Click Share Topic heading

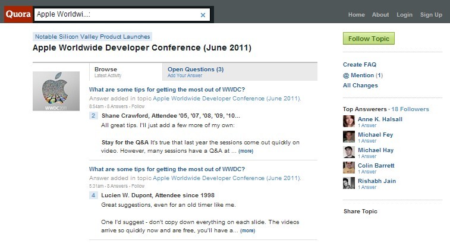pyautogui.click(x=360, y=211)
